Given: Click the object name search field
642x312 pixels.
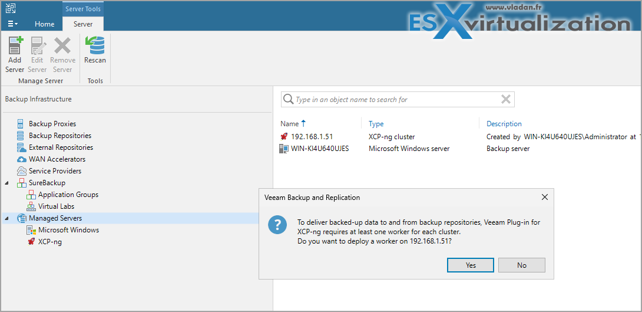Looking at the screenshot, I should click(x=395, y=100).
